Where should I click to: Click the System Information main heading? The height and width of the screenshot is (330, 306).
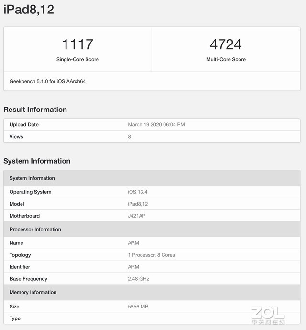(x=37, y=161)
